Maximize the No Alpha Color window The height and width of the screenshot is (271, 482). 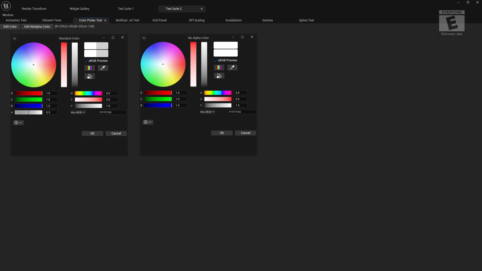point(242,37)
